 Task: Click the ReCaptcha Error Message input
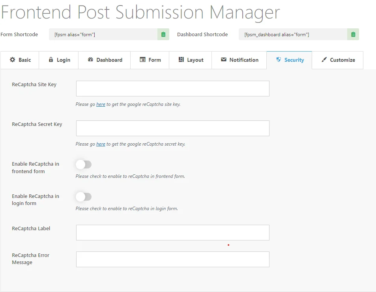(x=173, y=259)
